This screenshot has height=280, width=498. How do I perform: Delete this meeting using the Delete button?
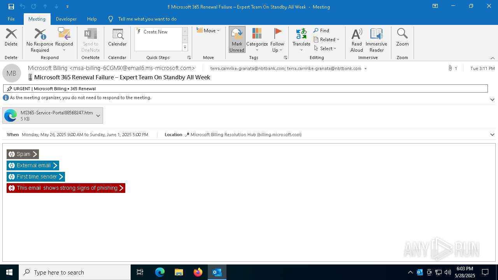coord(11,37)
